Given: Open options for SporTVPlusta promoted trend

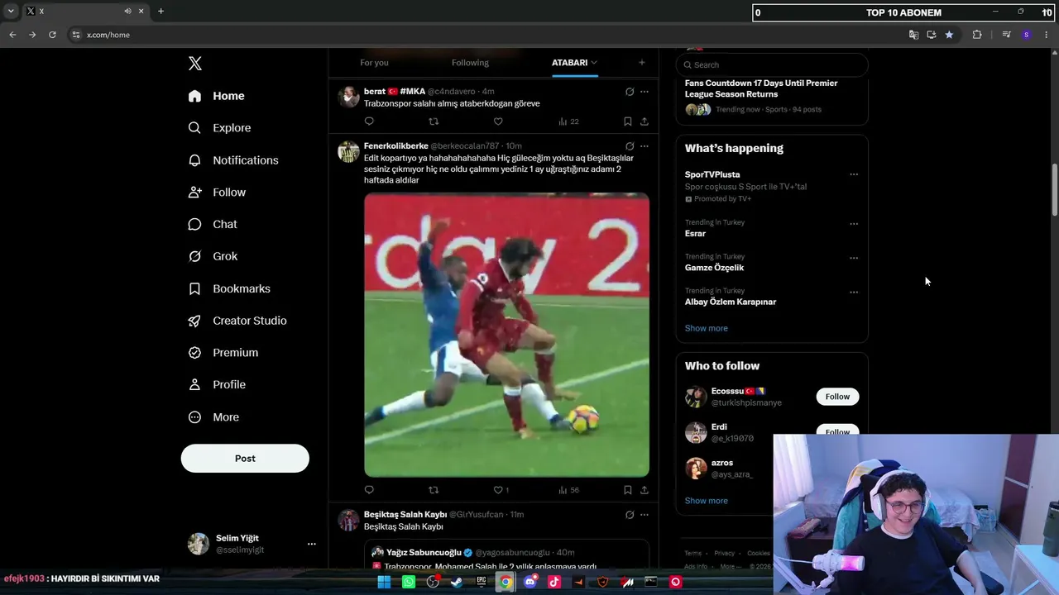Looking at the screenshot, I should (x=854, y=175).
